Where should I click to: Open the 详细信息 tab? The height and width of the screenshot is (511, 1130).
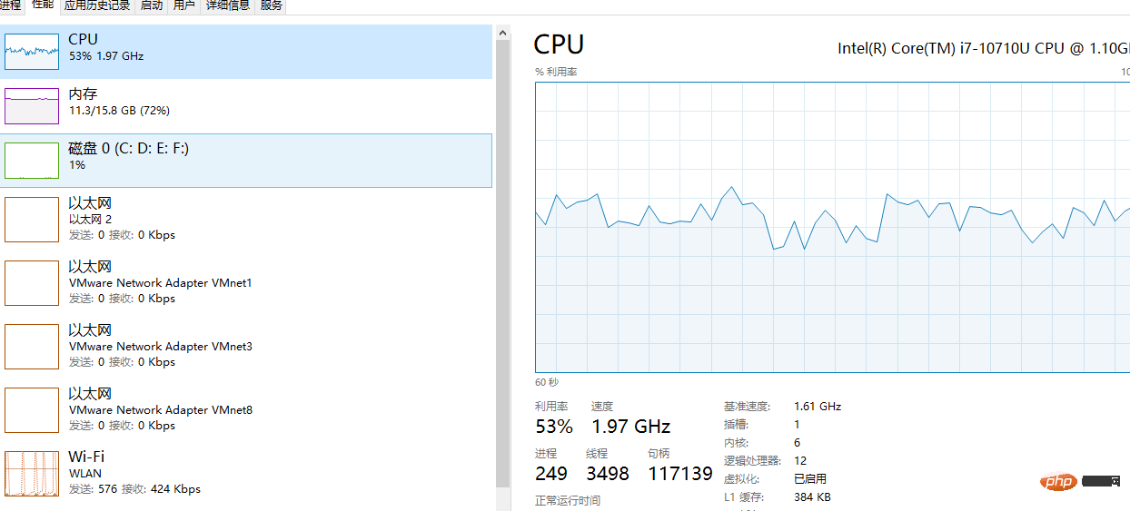point(227,5)
